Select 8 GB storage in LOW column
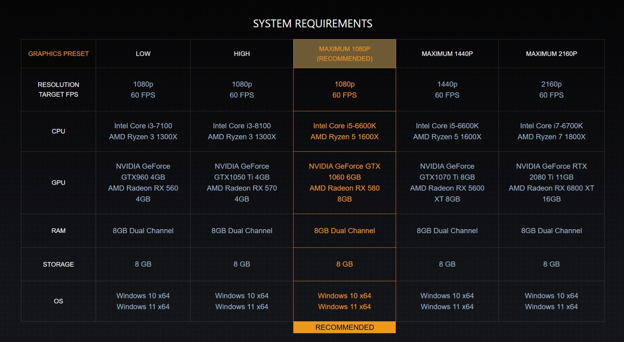The image size is (624, 342). 143,264
